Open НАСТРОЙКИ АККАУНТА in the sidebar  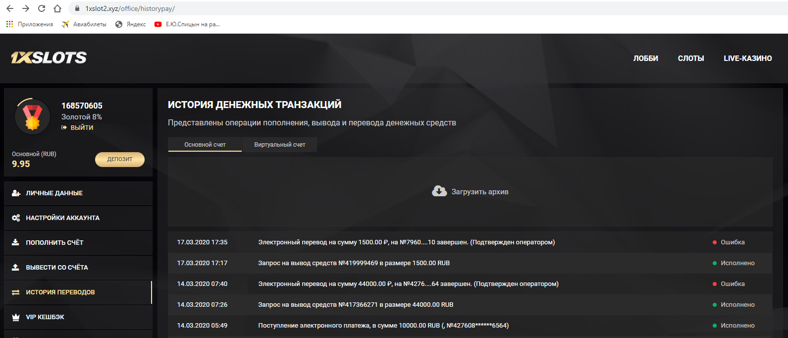pos(78,218)
